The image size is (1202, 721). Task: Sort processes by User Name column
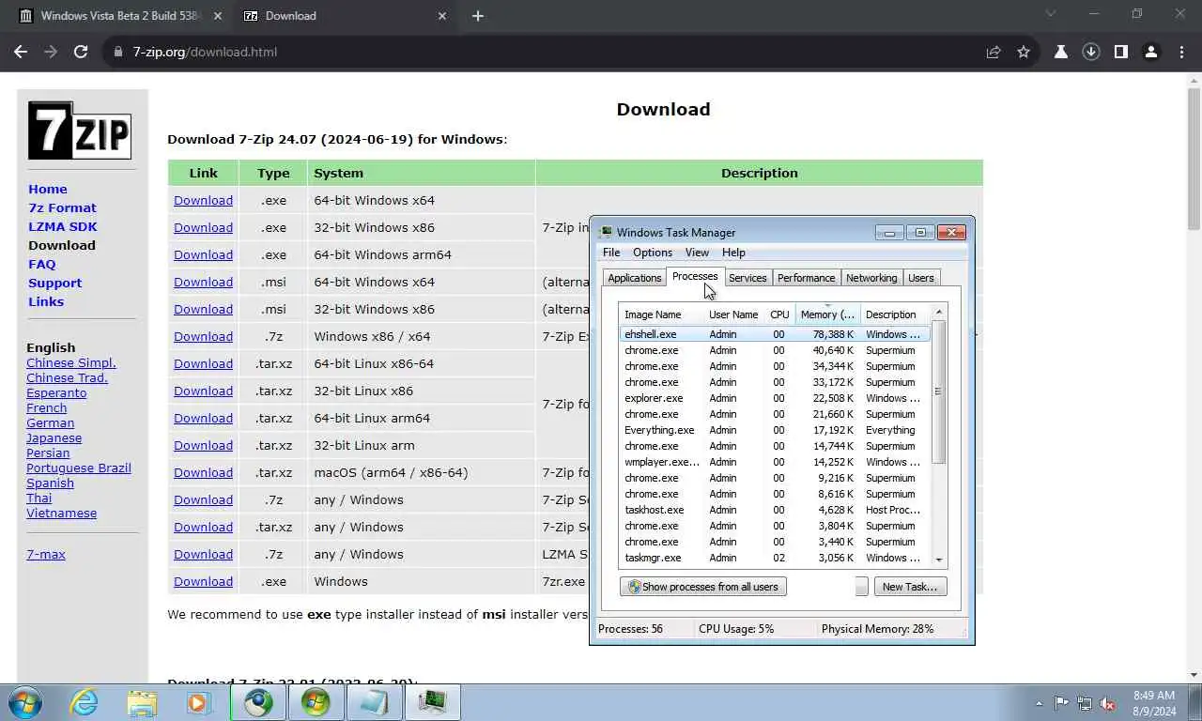pyautogui.click(x=733, y=314)
